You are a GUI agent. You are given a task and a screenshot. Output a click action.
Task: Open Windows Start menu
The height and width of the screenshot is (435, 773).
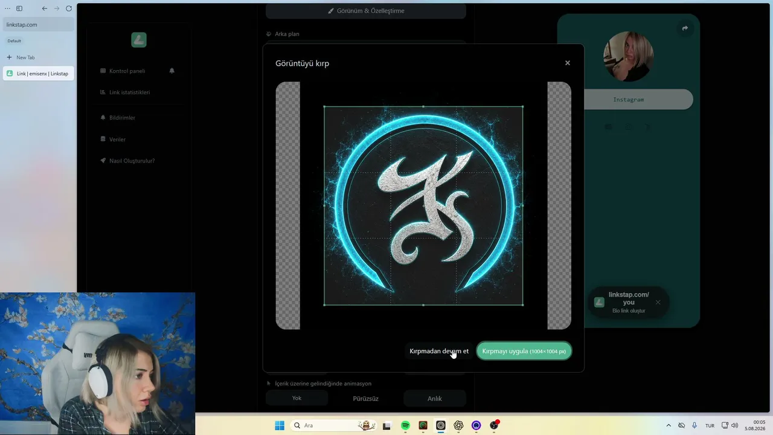(280, 425)
